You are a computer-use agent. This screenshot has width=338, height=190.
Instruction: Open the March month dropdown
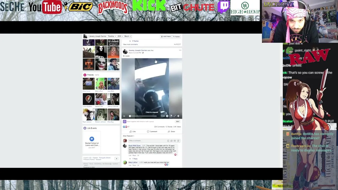[x=128, y=36]
